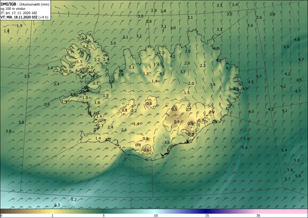Click the "DMI/IGB : Úrkomumætti (mm)" title line
The height and width of the screenshot is (218, 308).
tap(25, 4)
